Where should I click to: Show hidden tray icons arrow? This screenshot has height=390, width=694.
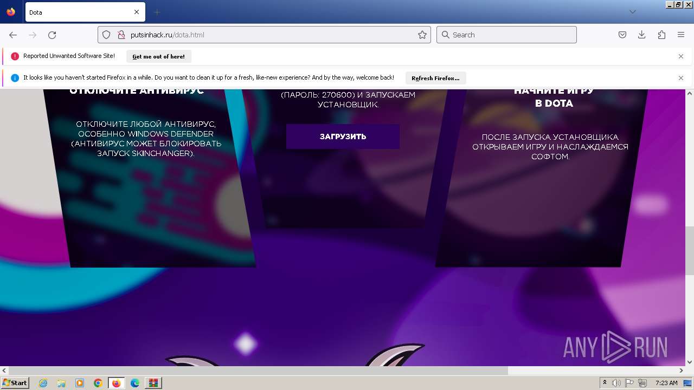pos(605,383)
